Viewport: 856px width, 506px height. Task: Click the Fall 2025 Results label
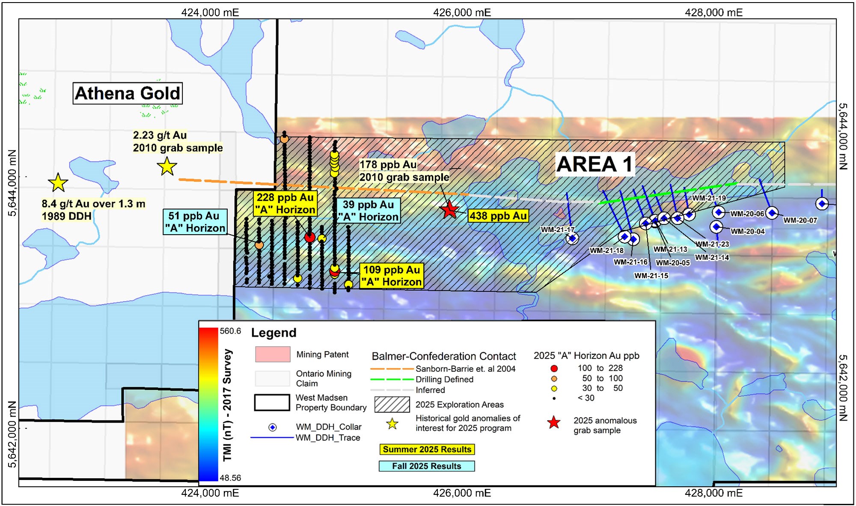(x=427, y=466)
